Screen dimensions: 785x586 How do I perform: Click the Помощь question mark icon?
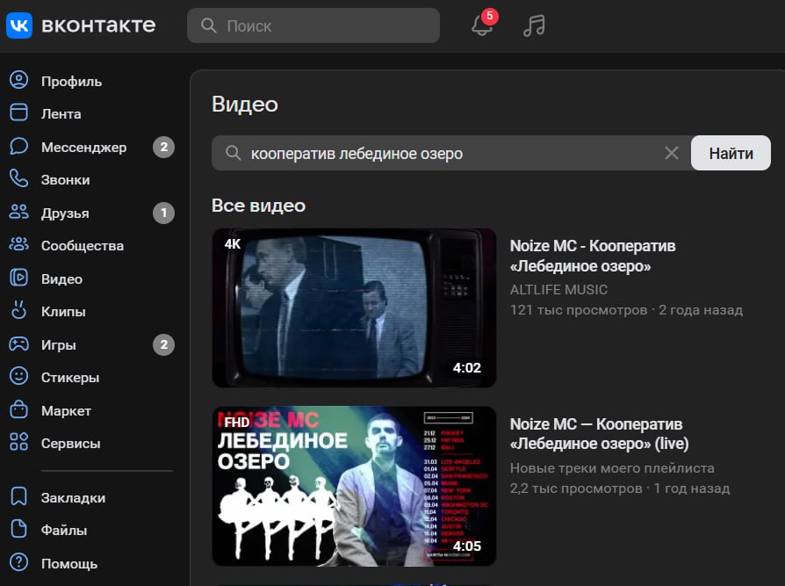click(19, 562)
